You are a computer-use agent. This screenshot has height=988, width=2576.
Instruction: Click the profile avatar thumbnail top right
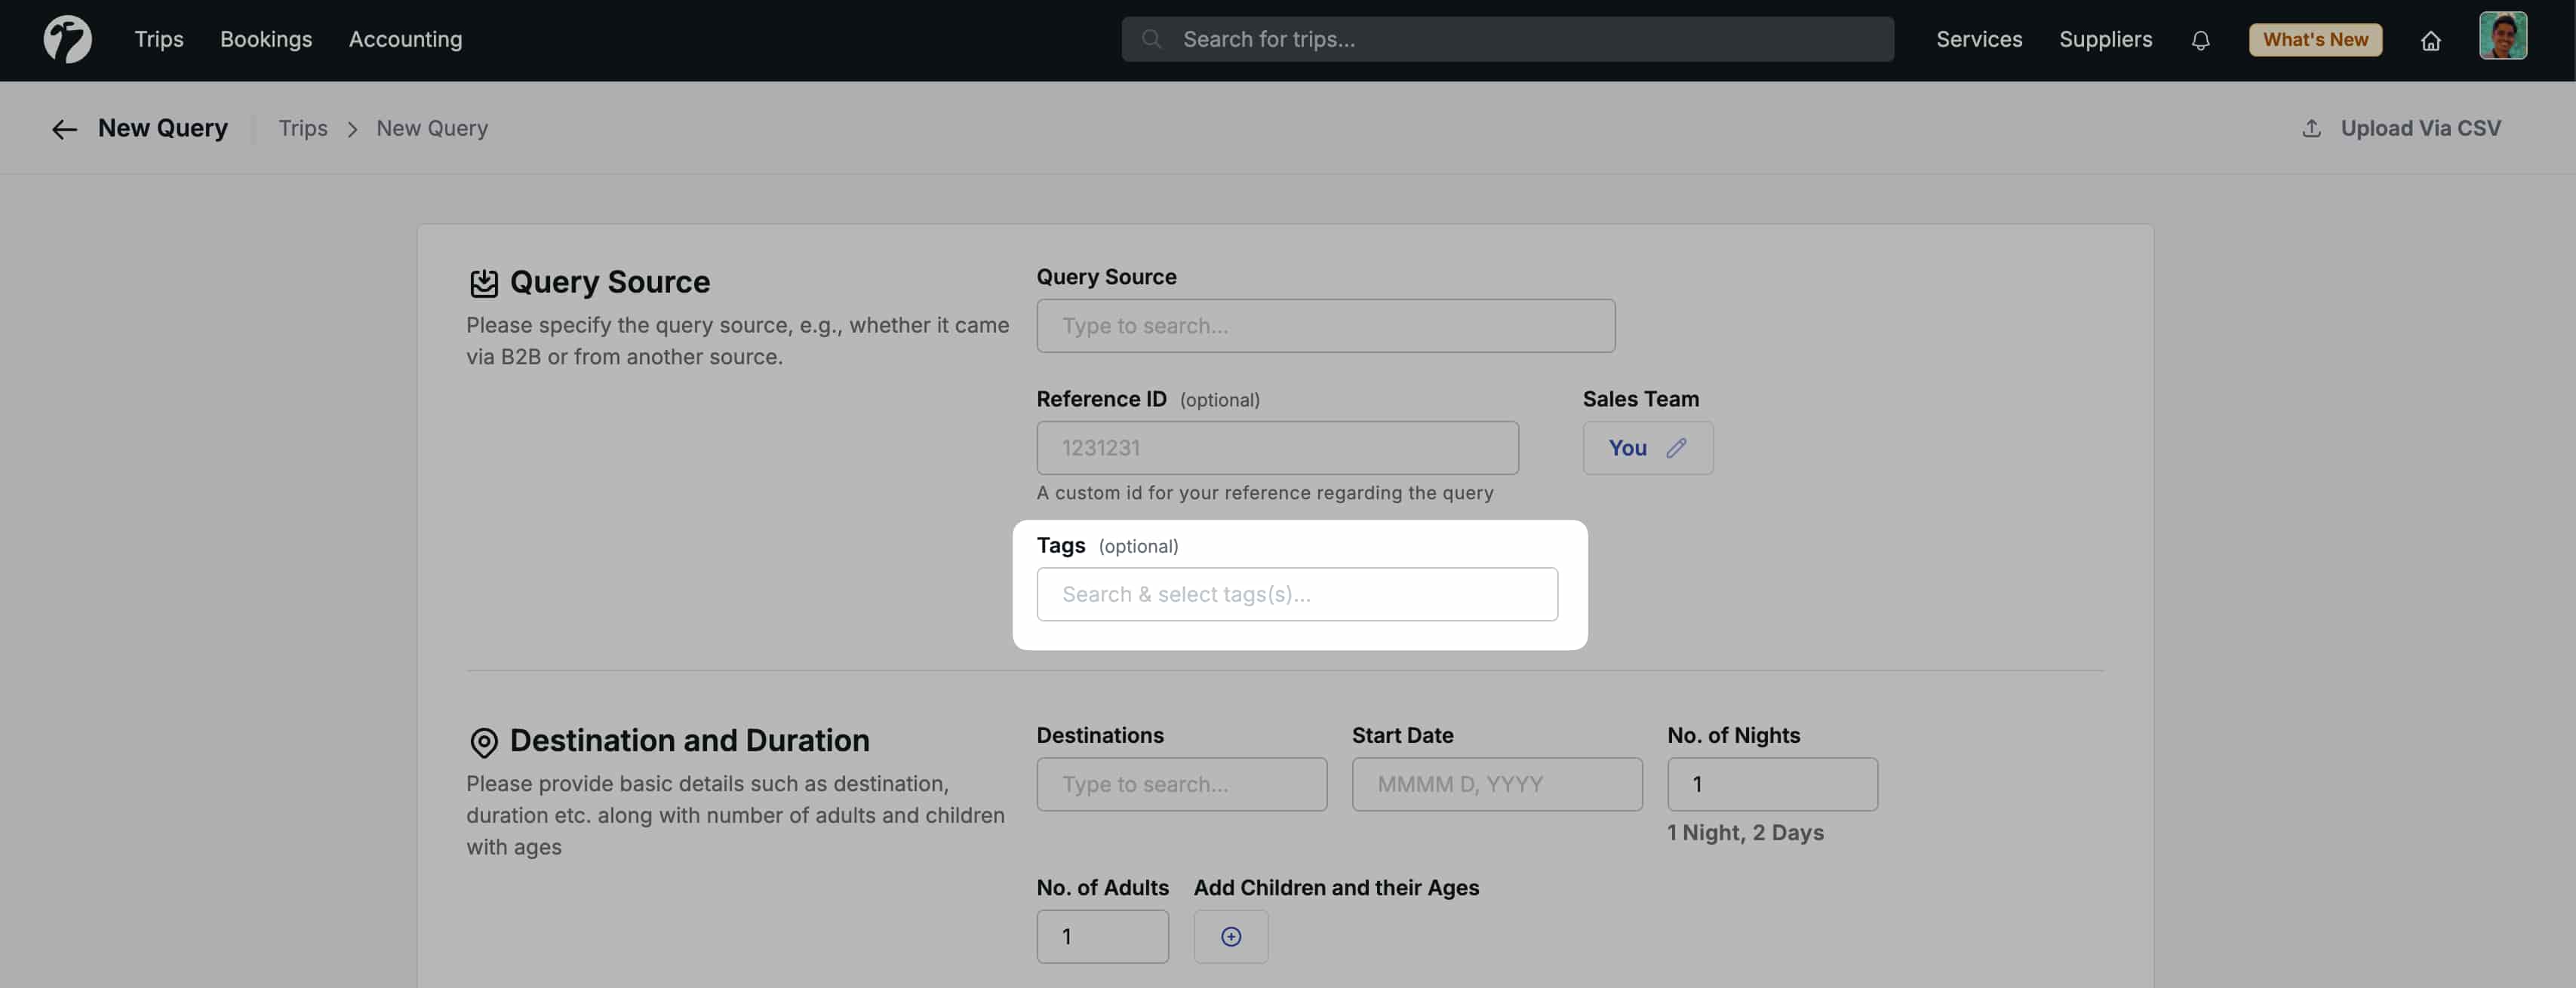pos(2504,36)
